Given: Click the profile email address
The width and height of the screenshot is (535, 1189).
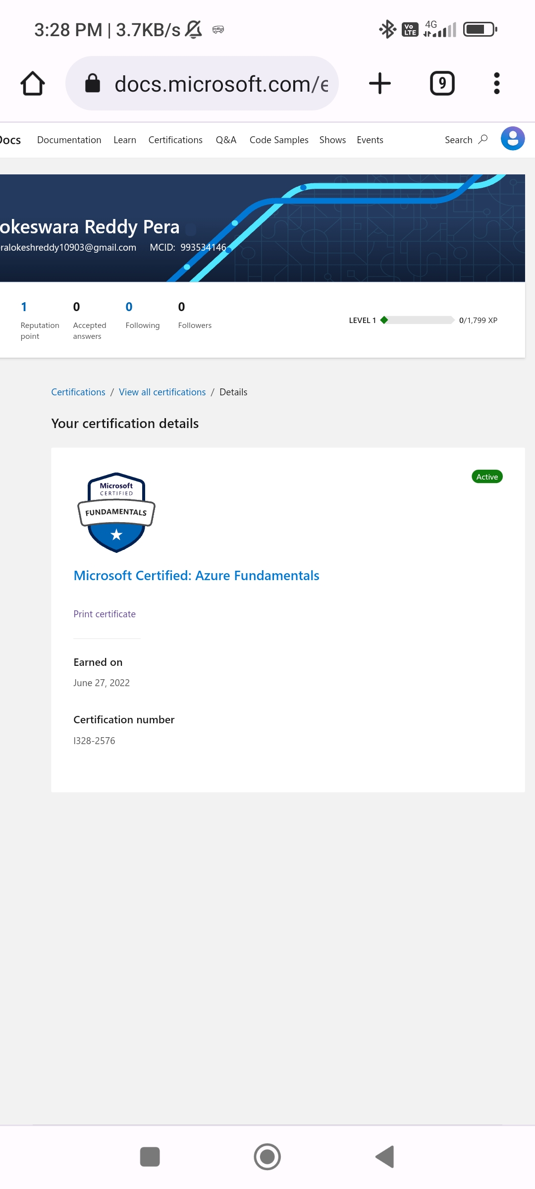Looking at the screenshot, I should [x=68, y=247].
